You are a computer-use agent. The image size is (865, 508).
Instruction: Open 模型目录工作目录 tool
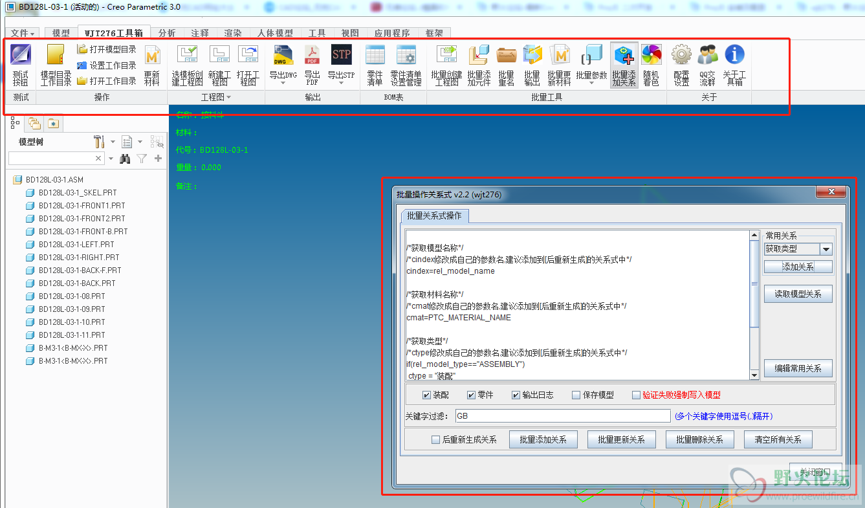pyautogui.click(x=56, y=65)
